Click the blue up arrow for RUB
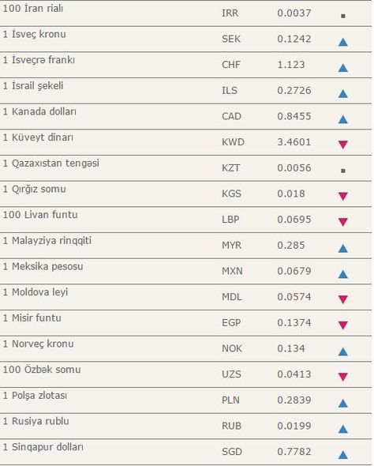 pos(342,429)
